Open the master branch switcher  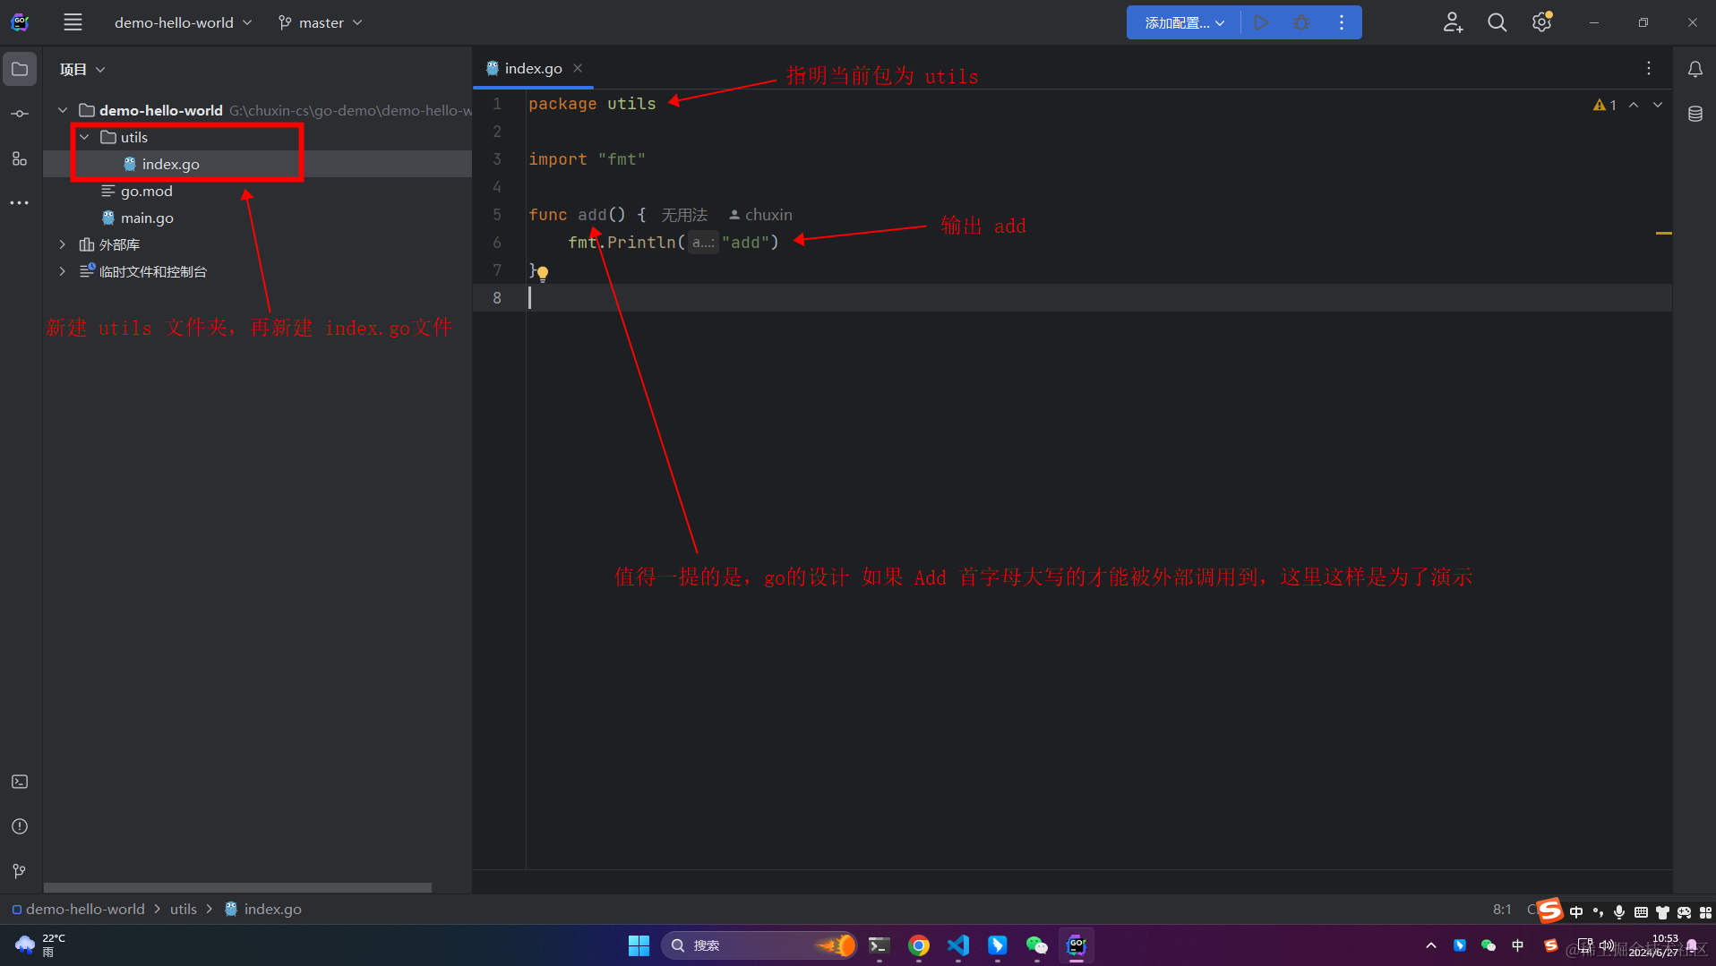pos(319,21)
